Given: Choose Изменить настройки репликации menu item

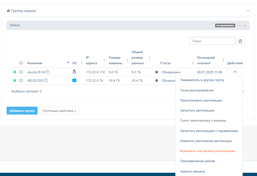Looking at the screenshot, I should 207,151.
